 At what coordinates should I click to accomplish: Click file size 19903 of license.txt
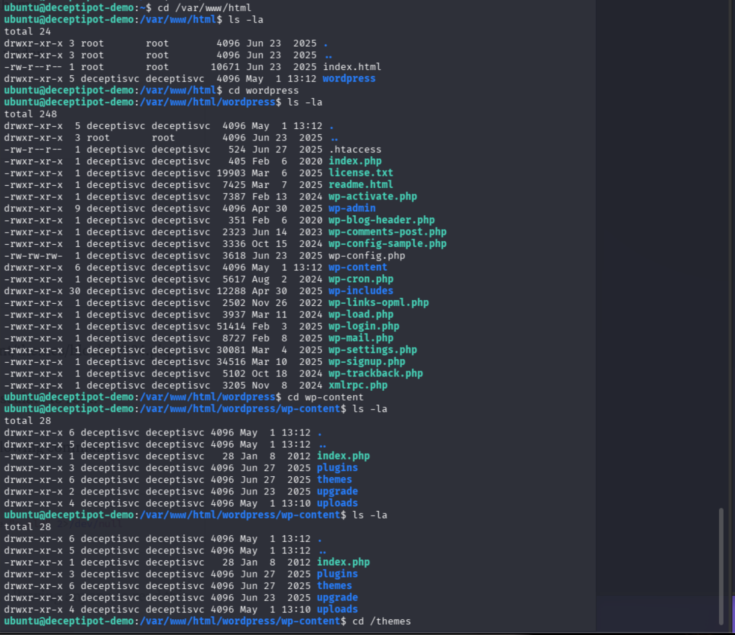tap(231, 173)
